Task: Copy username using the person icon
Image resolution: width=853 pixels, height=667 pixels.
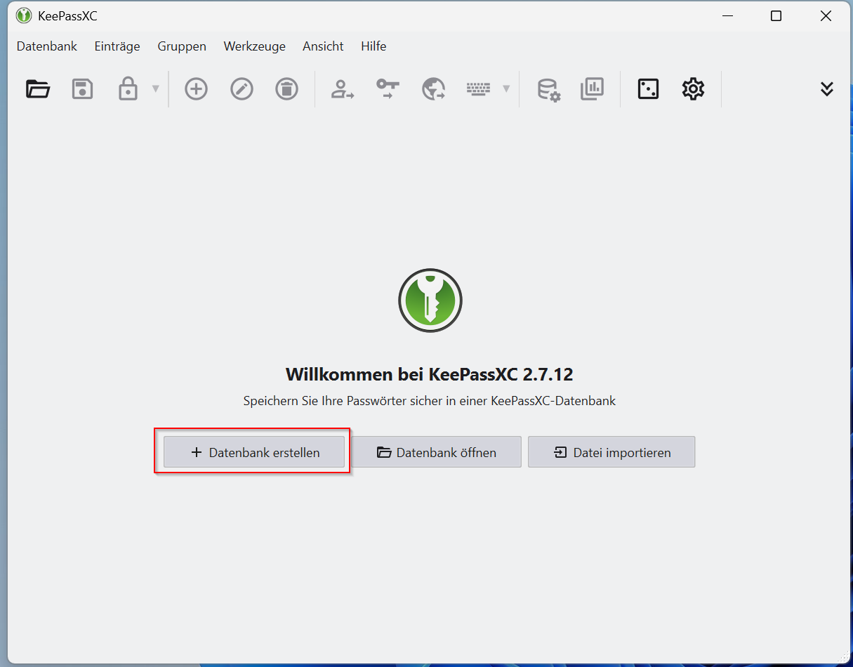Action: (342, 89)
